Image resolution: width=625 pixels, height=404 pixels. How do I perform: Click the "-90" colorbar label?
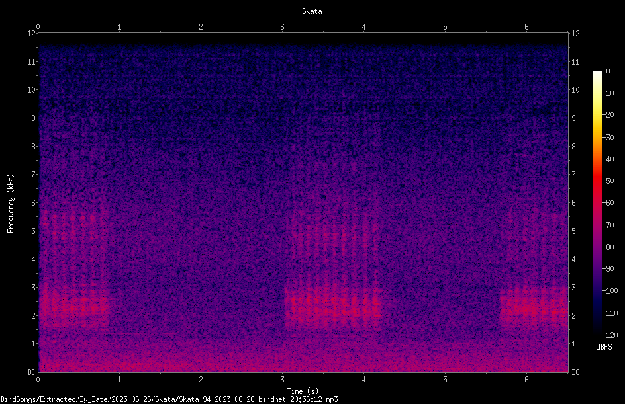click(x=608, y=269)
